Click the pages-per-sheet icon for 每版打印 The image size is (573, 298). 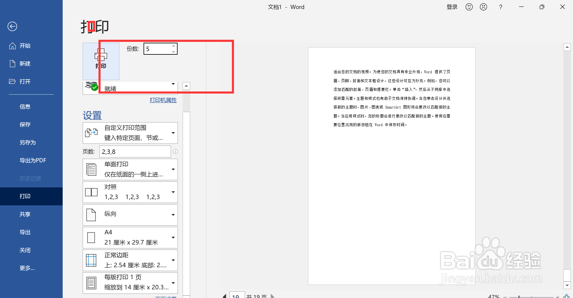pyautogui.click(x=91, y=283)
